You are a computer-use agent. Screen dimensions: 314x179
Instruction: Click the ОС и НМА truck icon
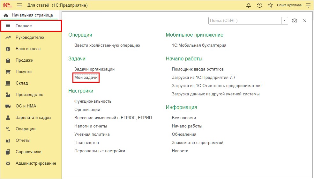pyautogui.click(x=8, y=106)
